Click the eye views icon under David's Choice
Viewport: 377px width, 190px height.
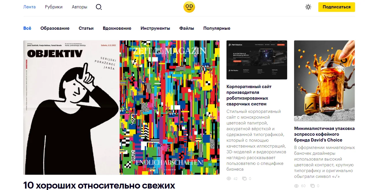point(296,186)
